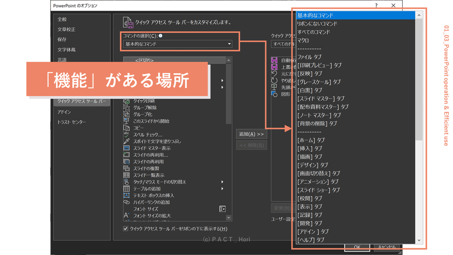The image size is (453, 255).
Task: Click the command list scroll-up arrow
Action: tap(229, 60)
